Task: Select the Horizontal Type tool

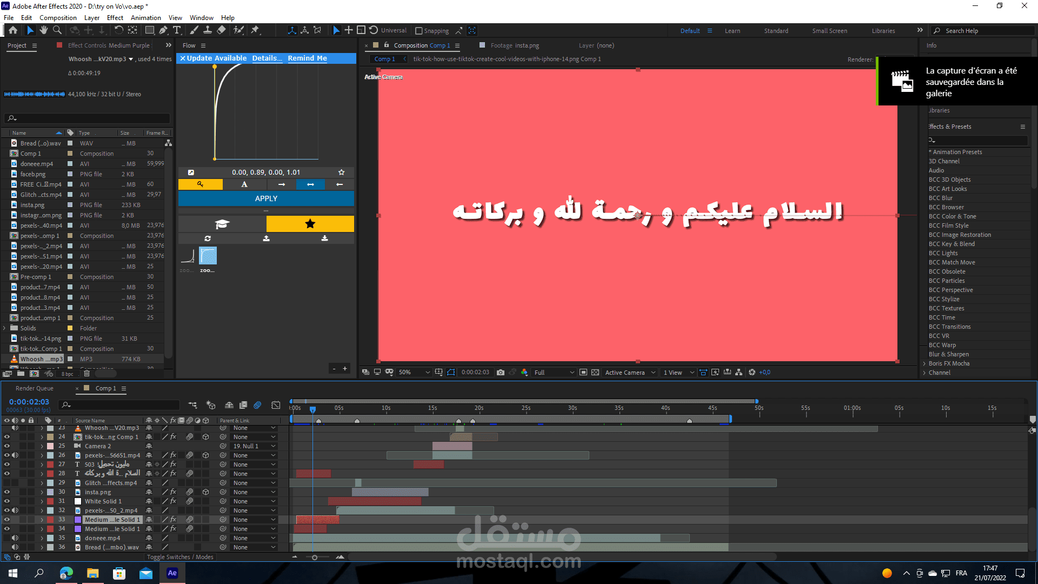Action: pos(177,30)
